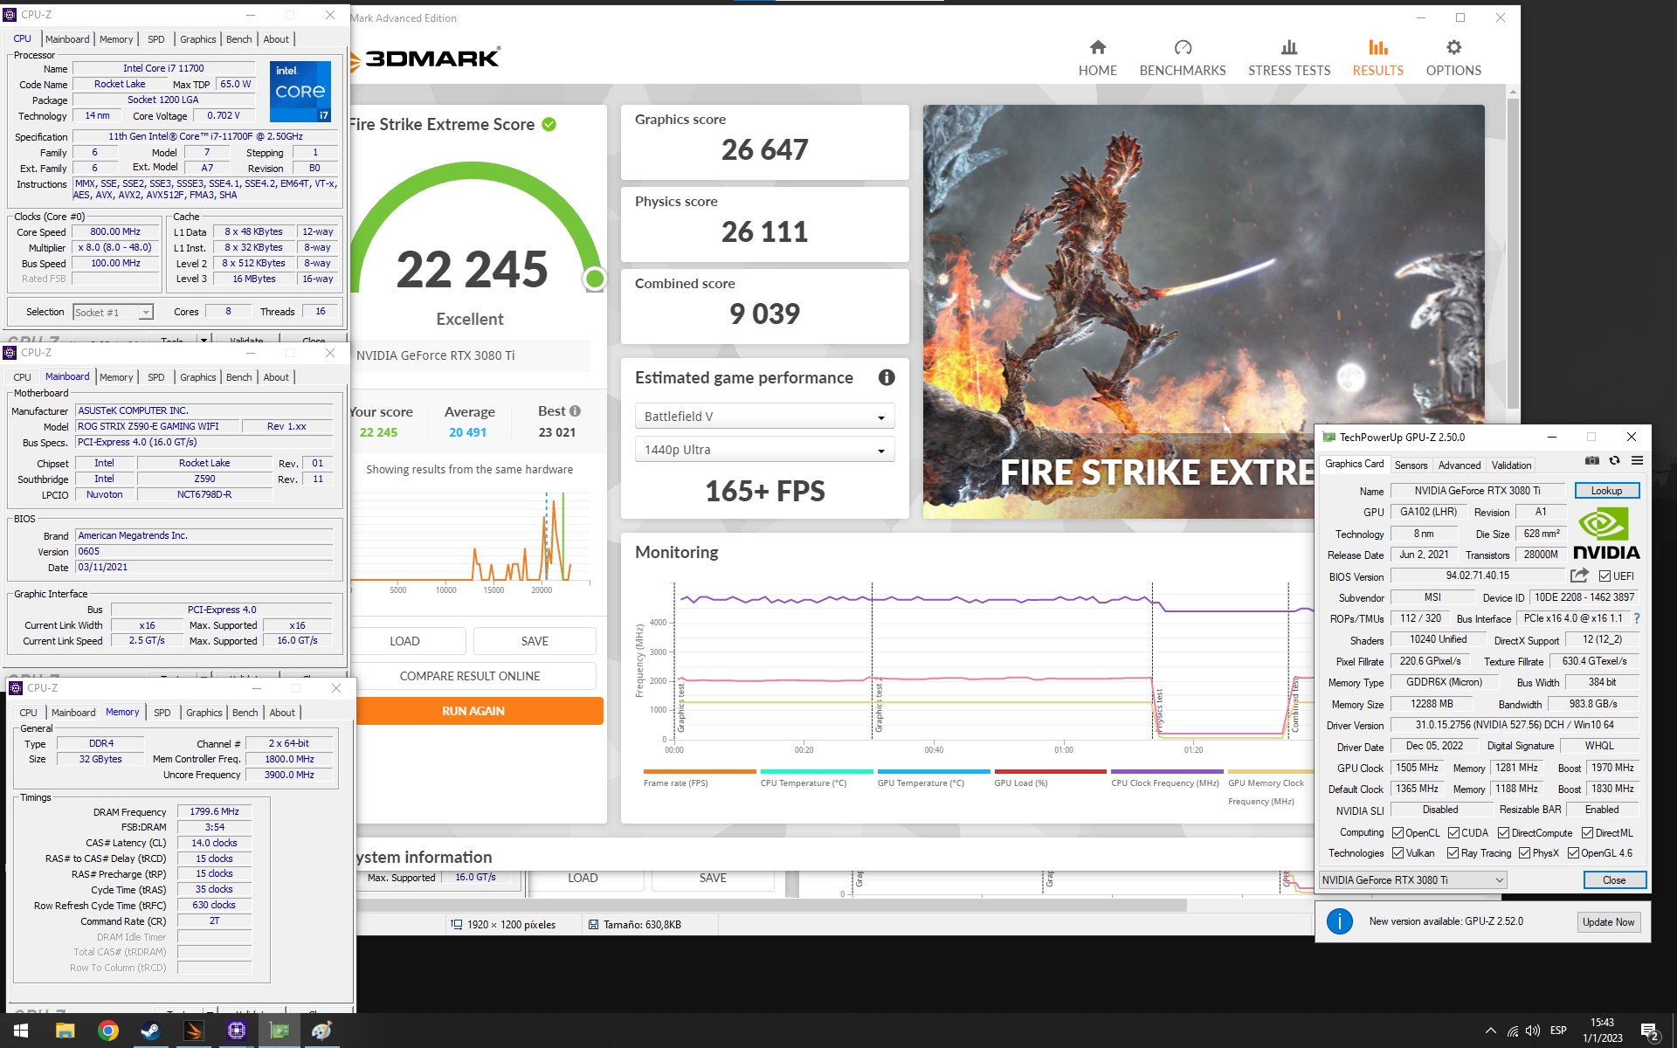Open the Battlefield V game dropdown

tap(764, 417)
